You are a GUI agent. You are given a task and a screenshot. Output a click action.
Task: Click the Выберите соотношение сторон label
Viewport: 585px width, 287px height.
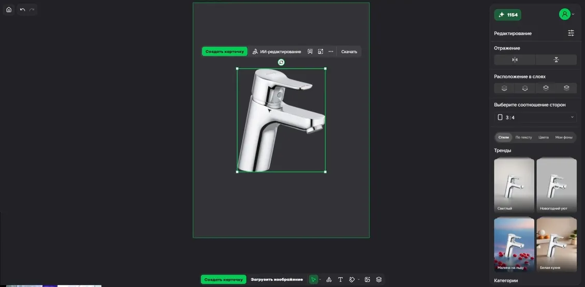coord(530,105)
